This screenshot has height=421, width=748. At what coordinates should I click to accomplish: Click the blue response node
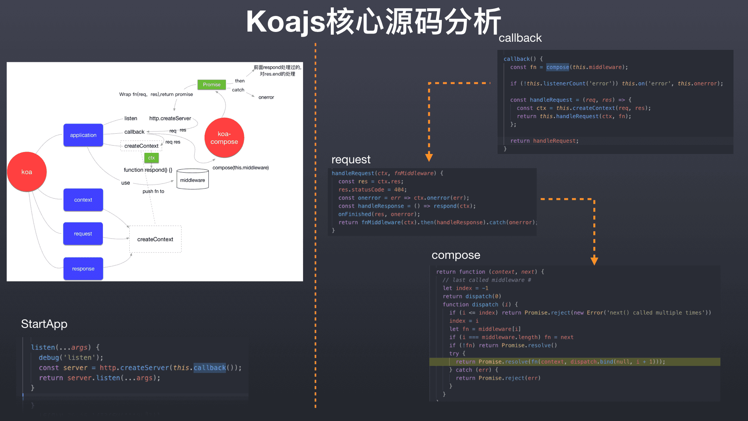[83, 269]
